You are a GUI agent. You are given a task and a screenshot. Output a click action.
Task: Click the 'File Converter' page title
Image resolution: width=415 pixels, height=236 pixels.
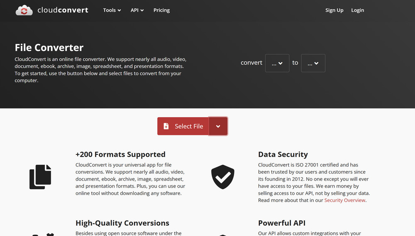tap(49, 48)
